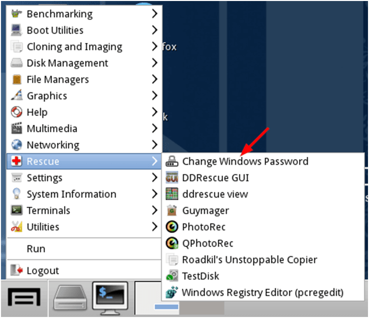Open Roadkil's Unstoppable Copier
369x318 pixels.
[249, 260]
